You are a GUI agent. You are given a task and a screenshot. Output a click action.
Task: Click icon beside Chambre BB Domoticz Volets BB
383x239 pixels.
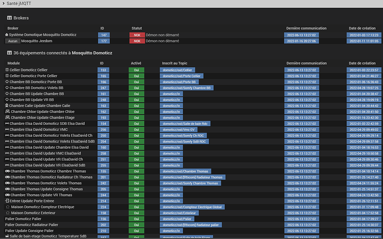click(7, 88)
